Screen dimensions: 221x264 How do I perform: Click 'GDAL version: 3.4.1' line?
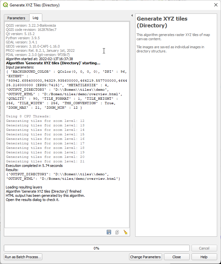pos(21,42)
